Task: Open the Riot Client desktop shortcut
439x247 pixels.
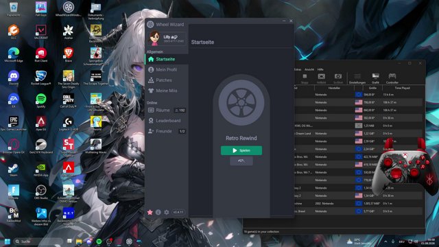Action: pyautogui.click(x=41, y=55)
